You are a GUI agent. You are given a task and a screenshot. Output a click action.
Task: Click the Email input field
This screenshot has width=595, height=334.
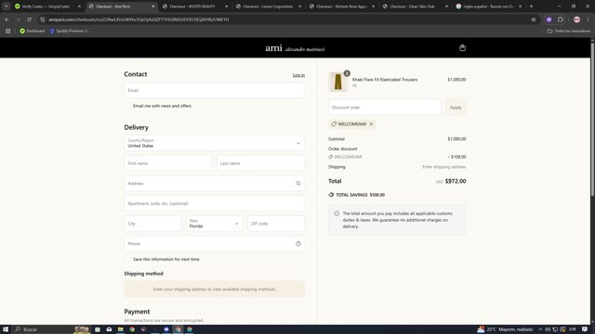215,91
